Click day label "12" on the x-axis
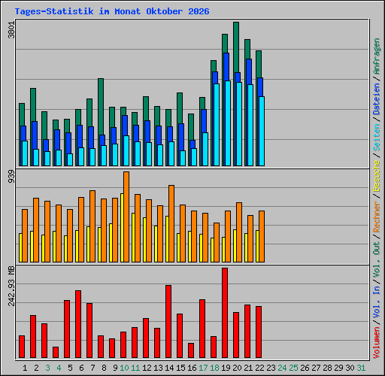 point(147,368)
